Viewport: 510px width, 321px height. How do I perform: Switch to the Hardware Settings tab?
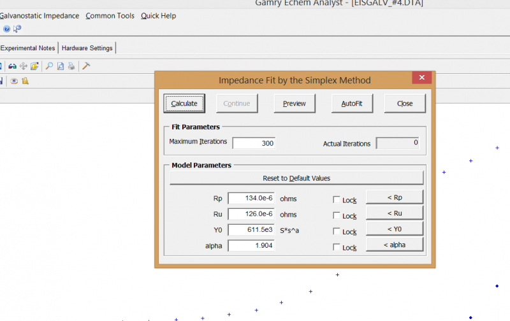tap(87, 48)
